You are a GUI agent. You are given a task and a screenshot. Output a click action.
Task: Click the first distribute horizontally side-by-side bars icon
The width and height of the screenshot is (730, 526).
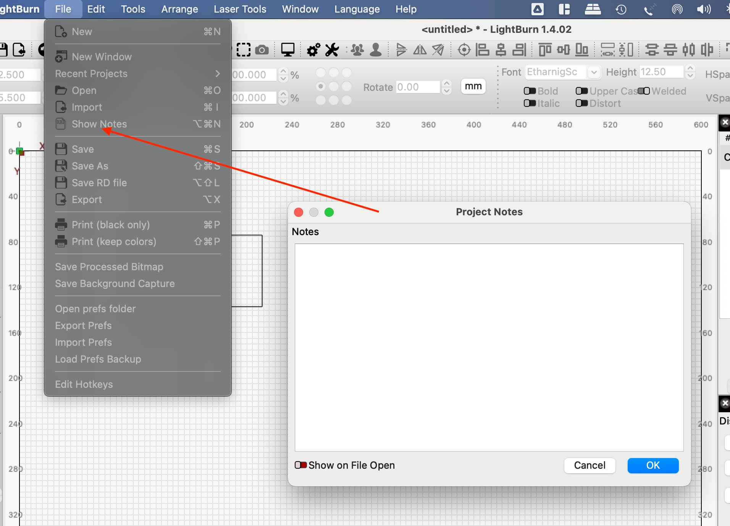(x=689, y=50)
